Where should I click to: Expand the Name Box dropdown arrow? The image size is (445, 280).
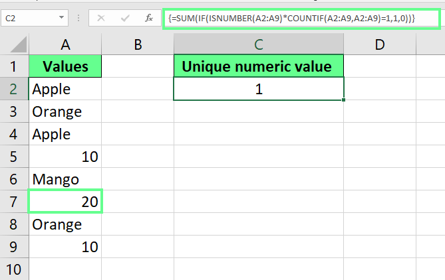coord(62,18)
